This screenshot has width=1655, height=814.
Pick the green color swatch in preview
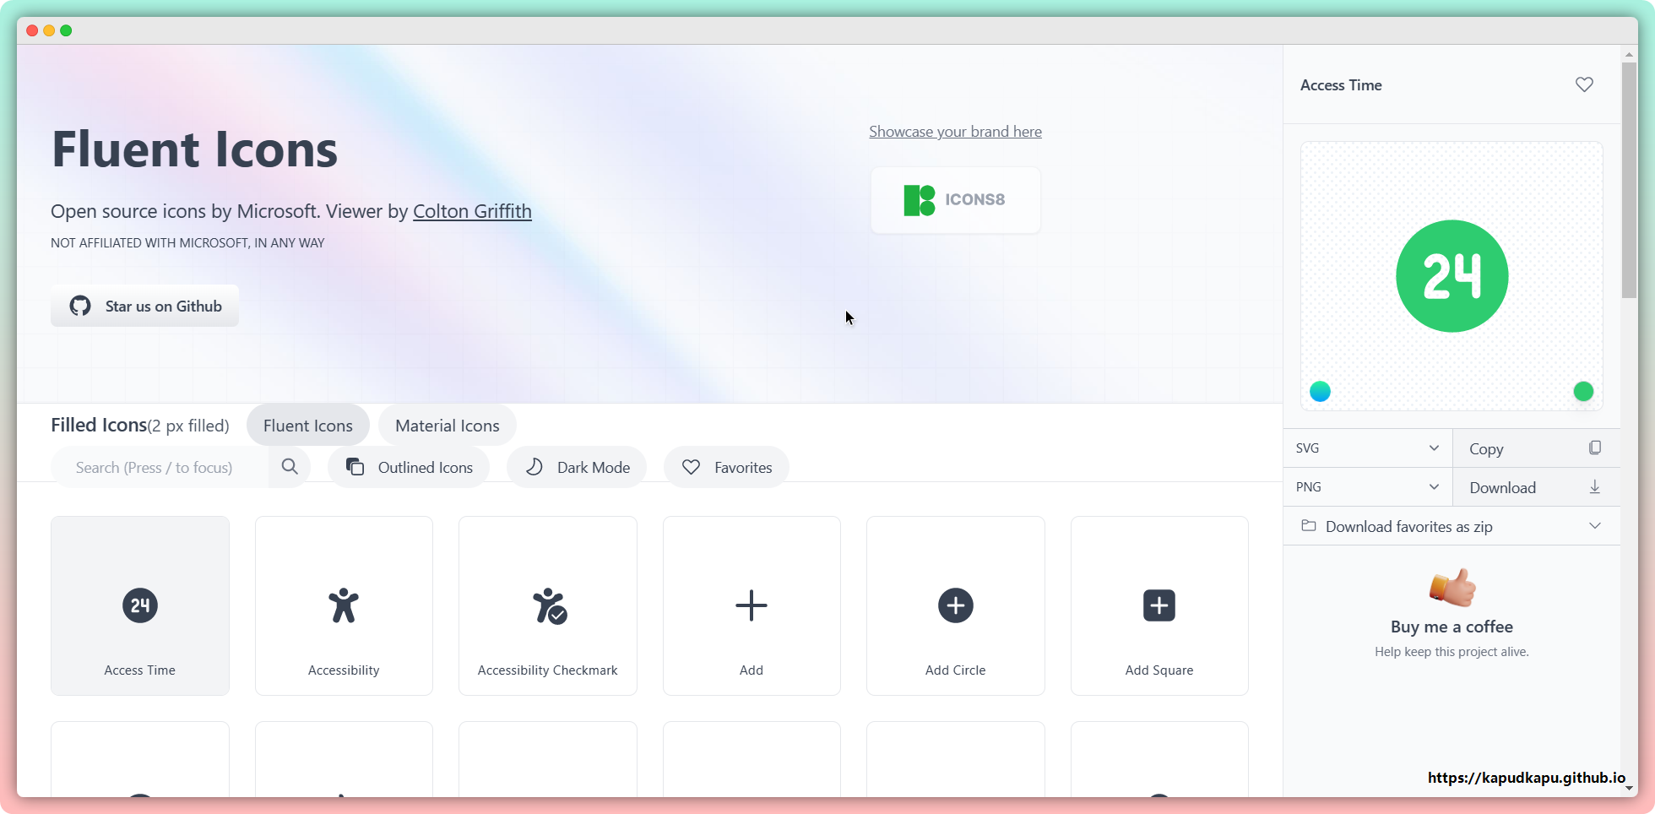[1583, 391]
